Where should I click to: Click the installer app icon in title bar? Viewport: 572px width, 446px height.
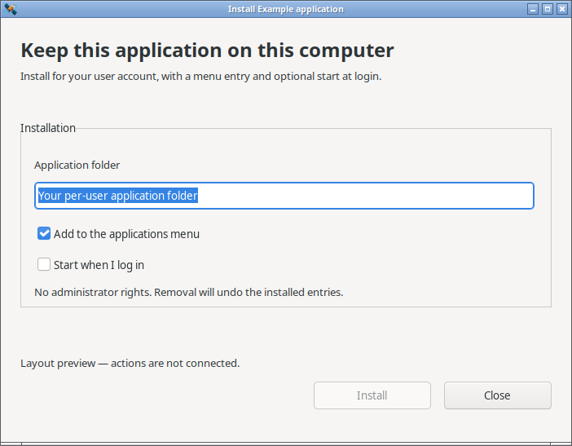[11, 9]
